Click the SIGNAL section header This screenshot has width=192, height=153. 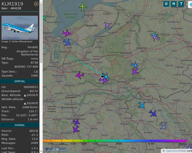[20, 125]
